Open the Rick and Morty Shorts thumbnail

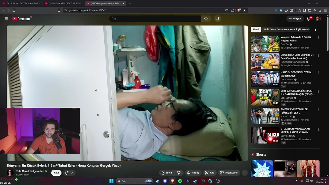coord(262,169)
